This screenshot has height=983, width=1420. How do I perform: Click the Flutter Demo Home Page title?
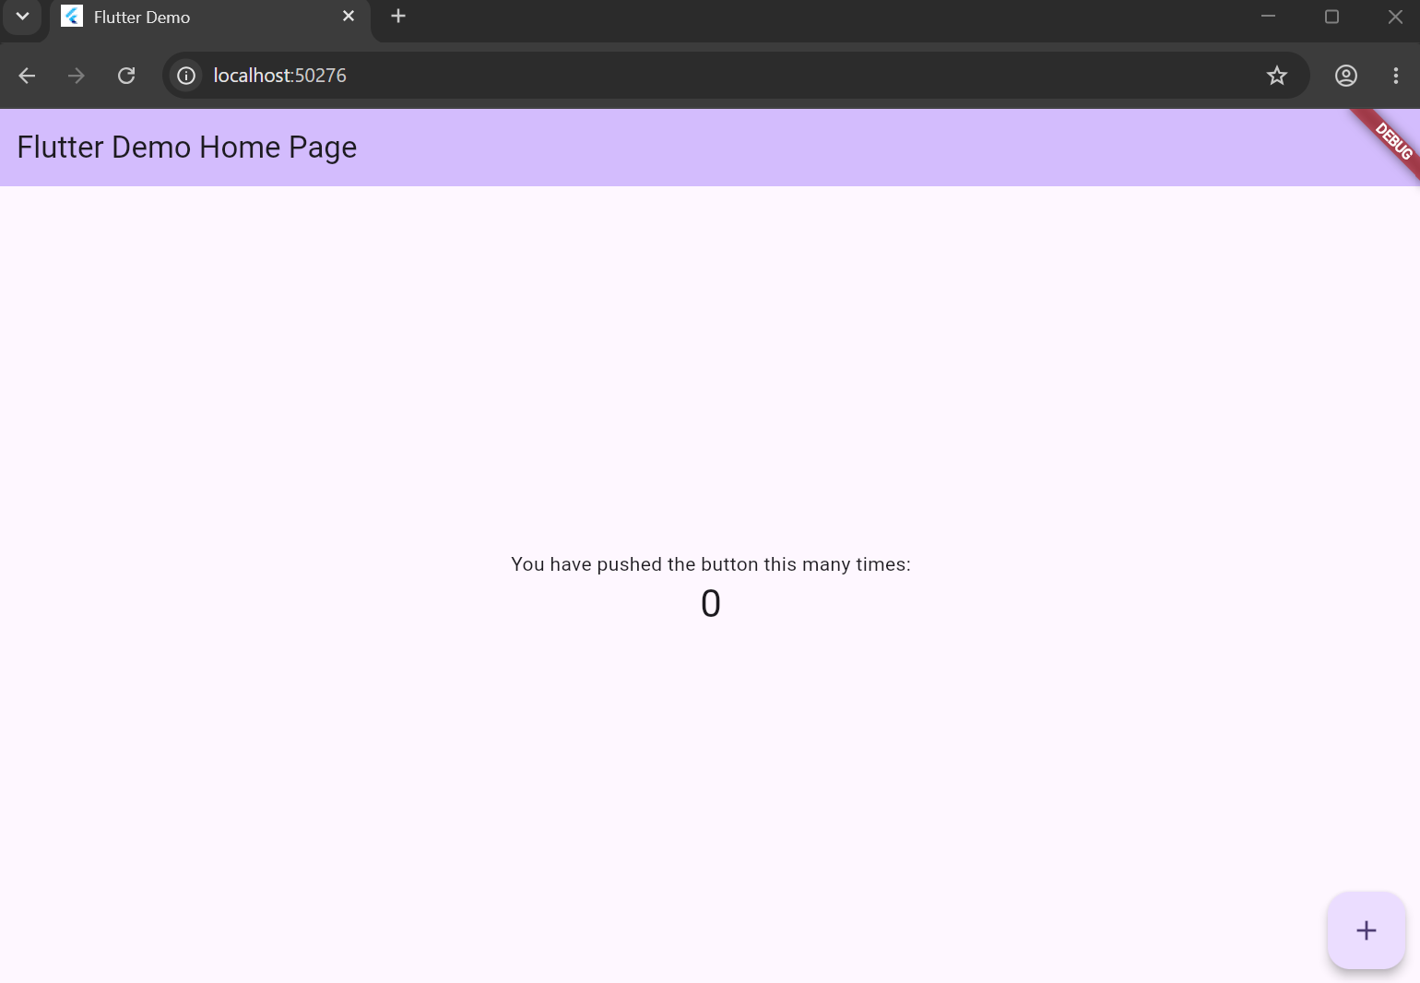(187, 148)
